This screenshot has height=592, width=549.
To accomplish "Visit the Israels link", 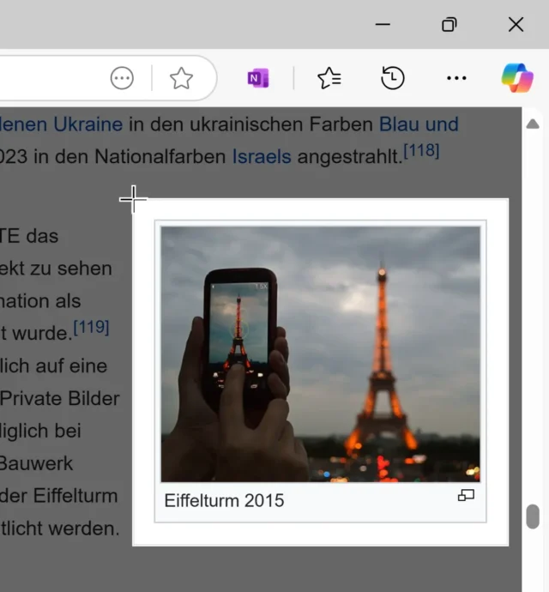I will click(x=262, y=157).
